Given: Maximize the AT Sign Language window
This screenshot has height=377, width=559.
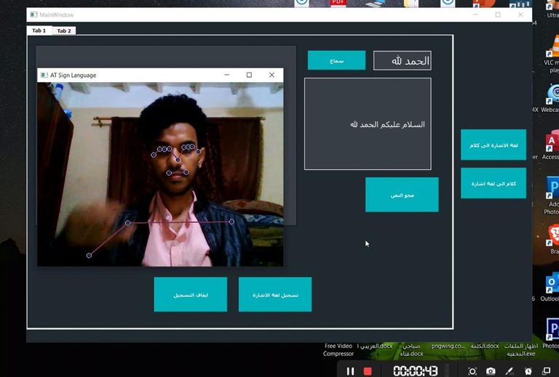Looking at the screenshot, I should pyautogui.click(x=249, y=75).
